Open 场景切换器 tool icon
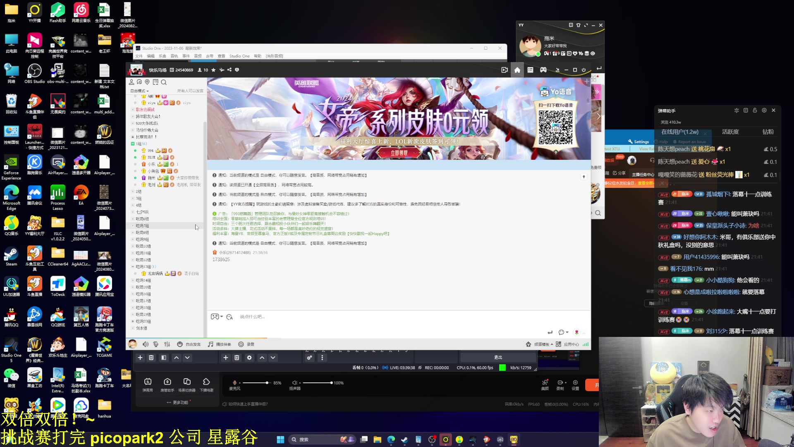This screenshot has height=447, width=794. [x=187, y=385]
